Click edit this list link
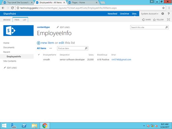 pyautogui.click(x=61, y=43)
